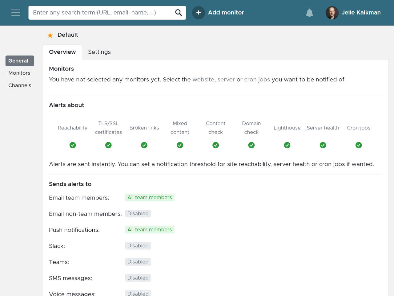
Task: Open the notifications bell
Action: click(309, 13)
